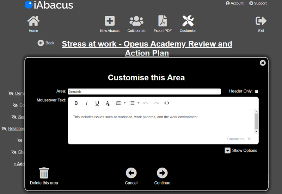Toggle italic formatting in editor
The width and height of the screenshot is (282, 194).
pos(87,103)
